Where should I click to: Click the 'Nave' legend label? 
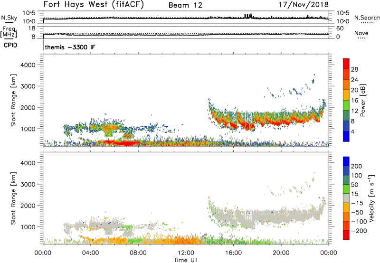(361, 33)
